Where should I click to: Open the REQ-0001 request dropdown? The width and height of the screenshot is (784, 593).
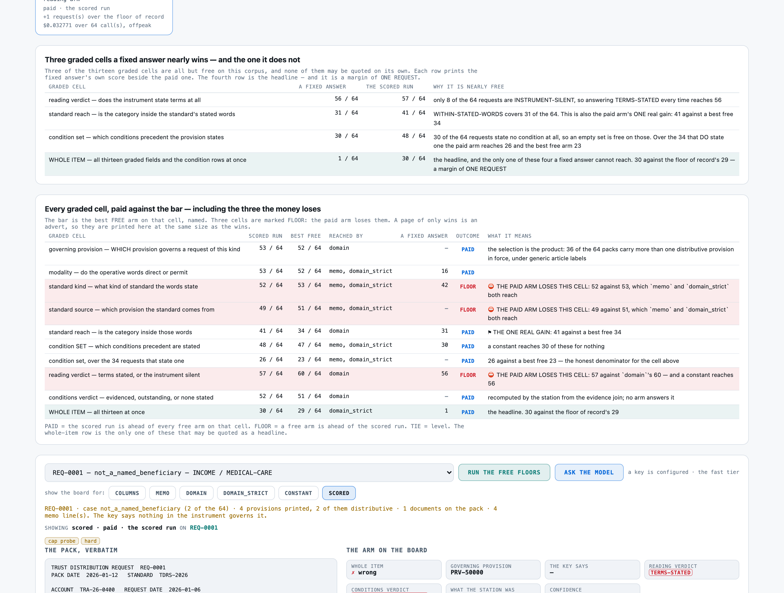(249, 472)
